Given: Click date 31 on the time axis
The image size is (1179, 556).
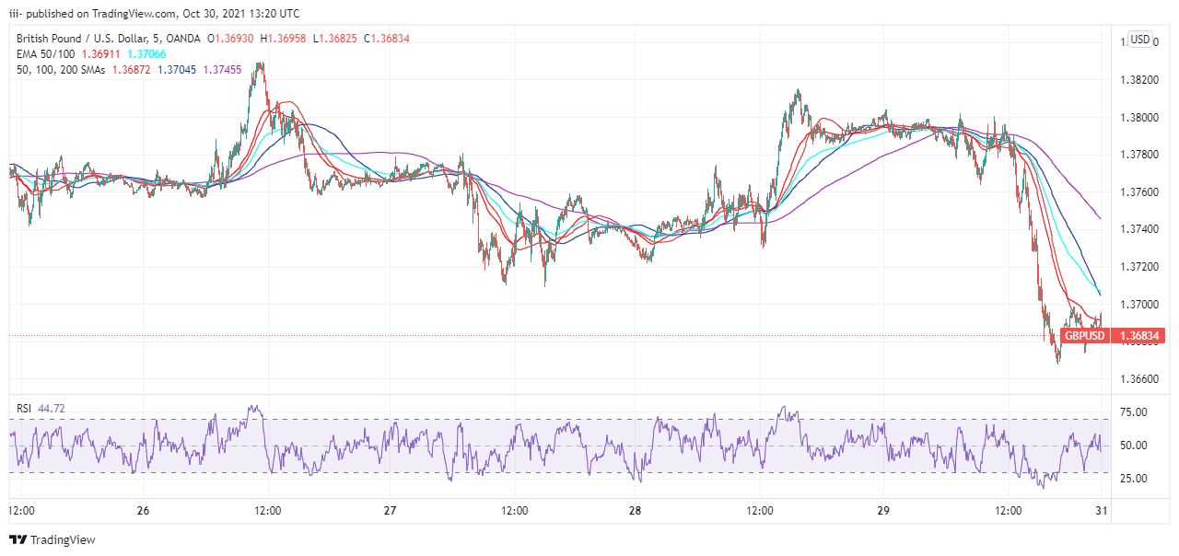Looking at the screenshot, I should [1101, 510].
